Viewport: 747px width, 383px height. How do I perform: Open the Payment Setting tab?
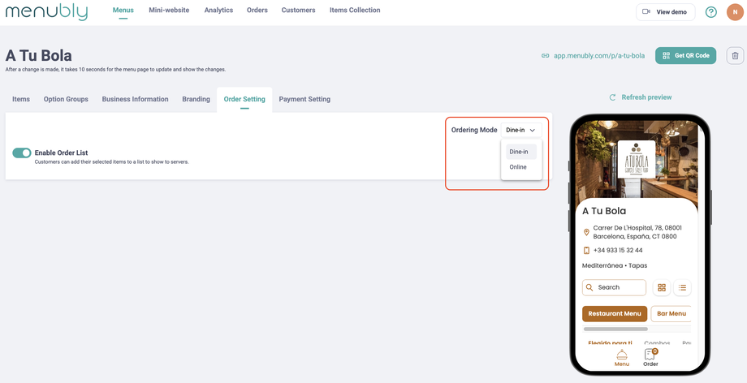click(304, 99)
